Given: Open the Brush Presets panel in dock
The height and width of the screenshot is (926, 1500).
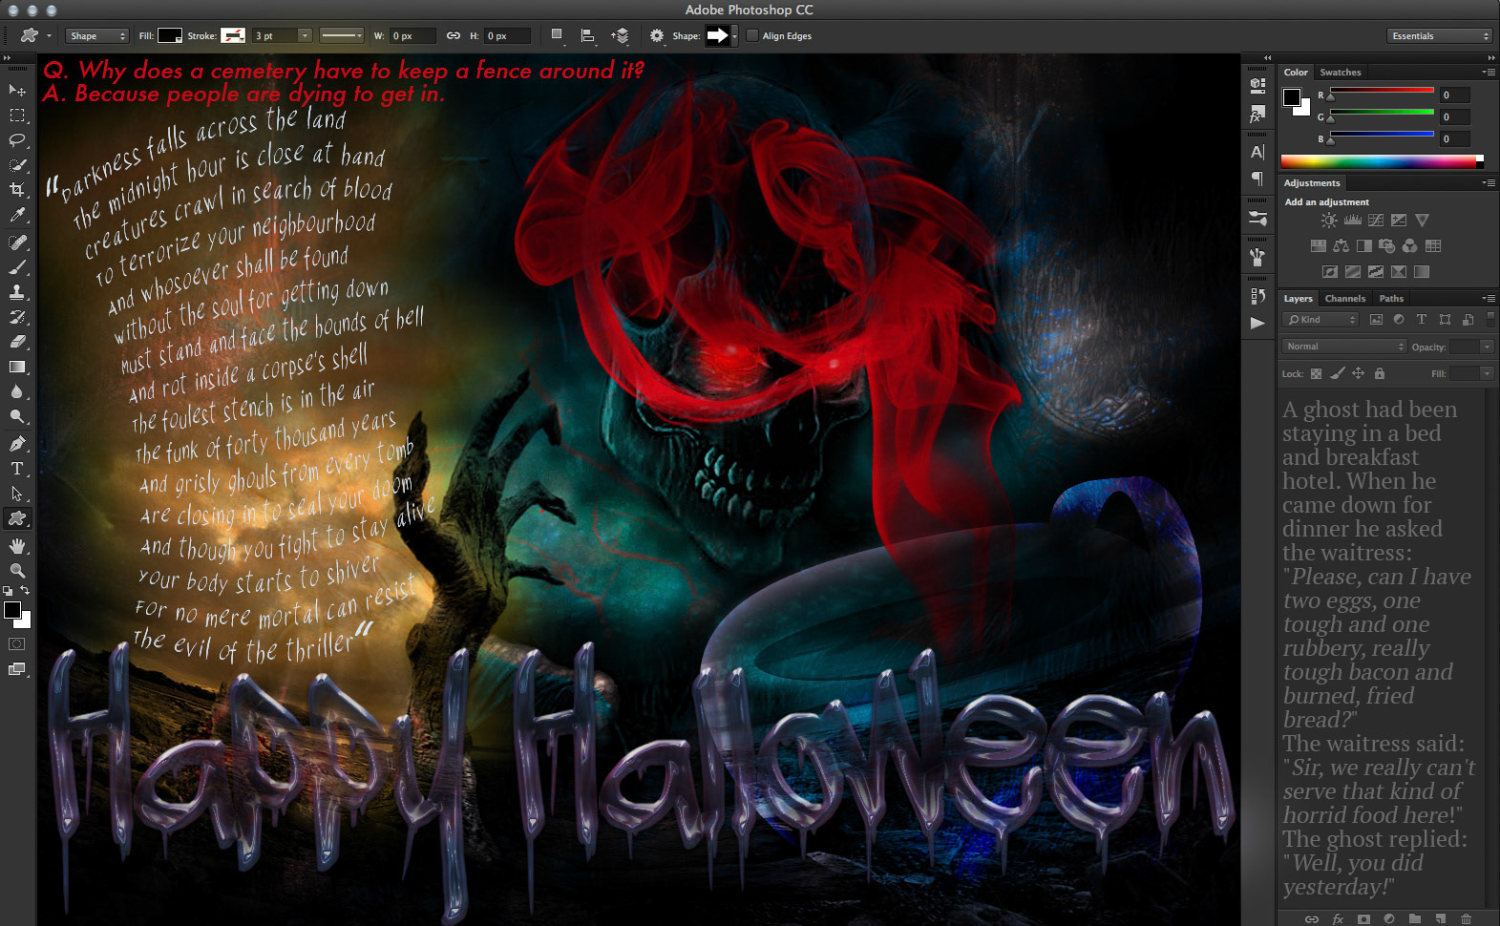Looking at the screenshot, I should tap(1257, 218).
